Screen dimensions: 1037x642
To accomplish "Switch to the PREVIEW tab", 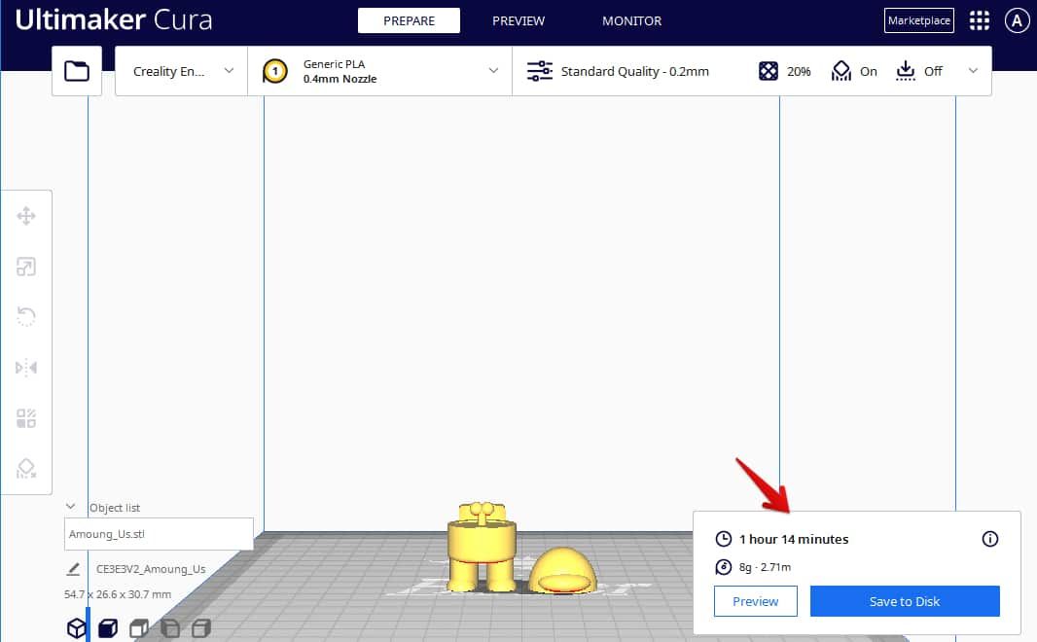I will pyautogui.click(x=518, y=19).
